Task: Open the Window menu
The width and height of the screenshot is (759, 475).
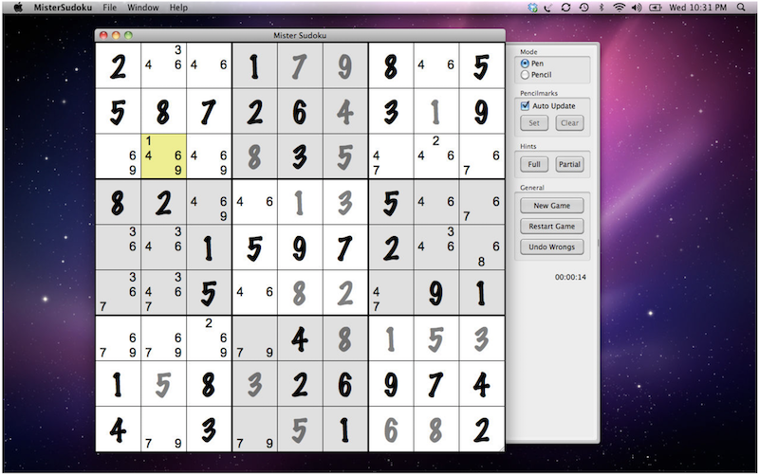Action: click(143, 8)
